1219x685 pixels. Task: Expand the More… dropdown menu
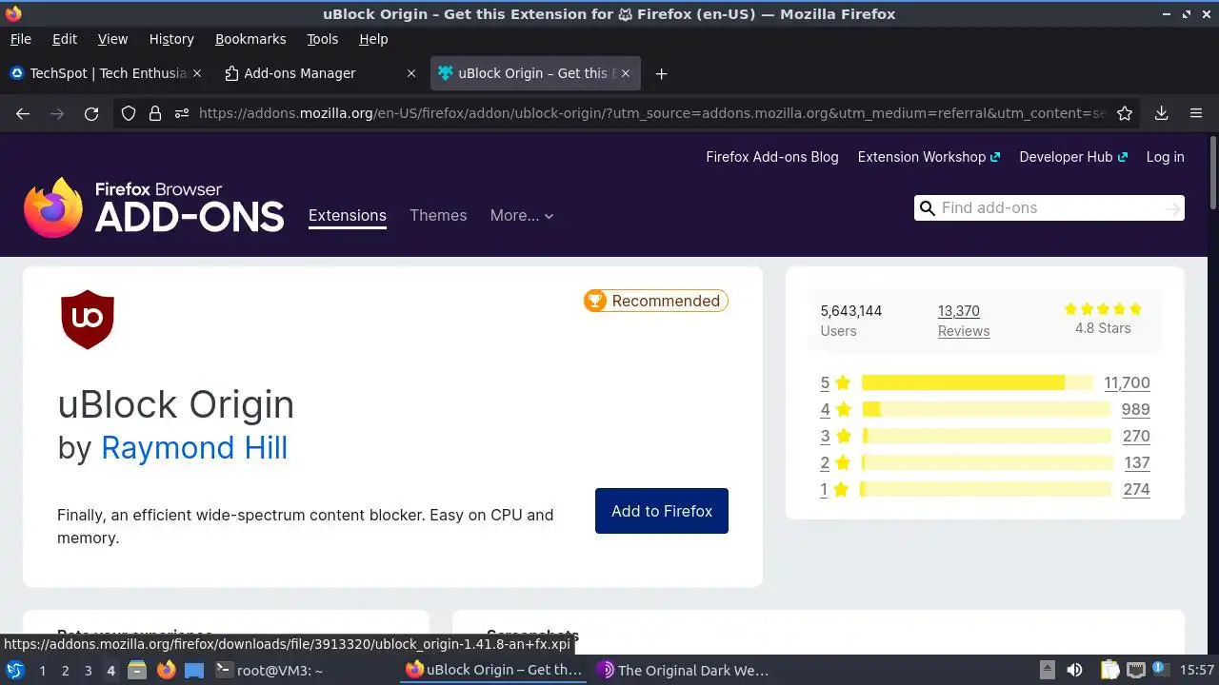(x=522, y=215)
